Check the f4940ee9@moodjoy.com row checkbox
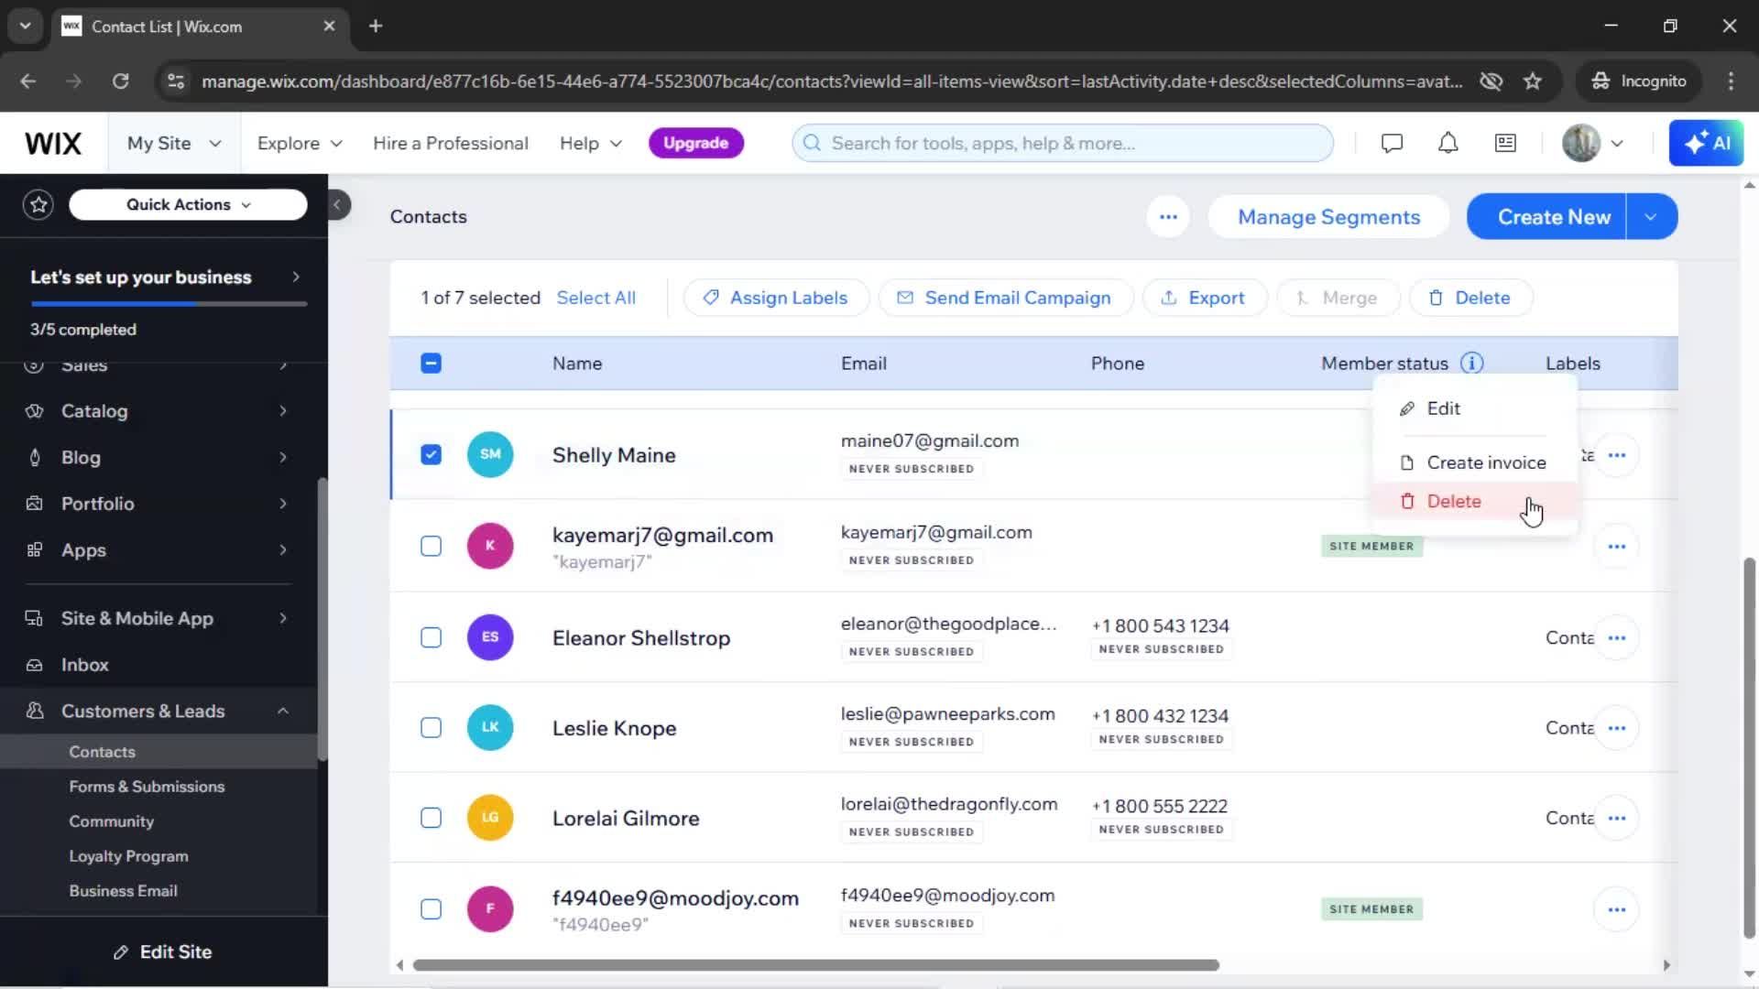1759x989 pixels. [431, 909]
